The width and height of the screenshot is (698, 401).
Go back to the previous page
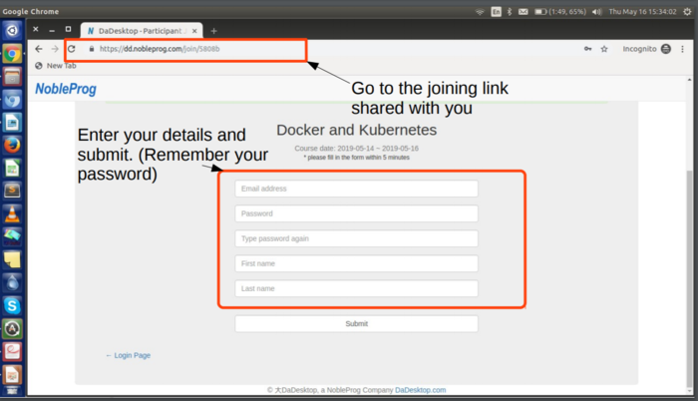39,49
